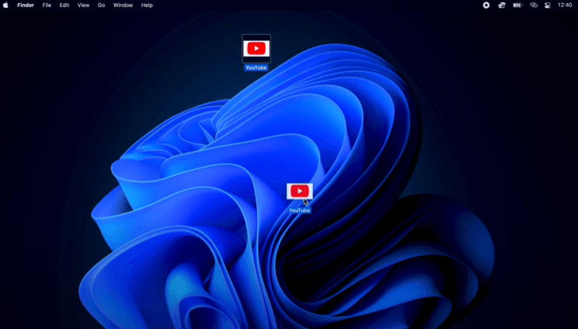
Task: Open the Go menu
Action: coord(101,5)
